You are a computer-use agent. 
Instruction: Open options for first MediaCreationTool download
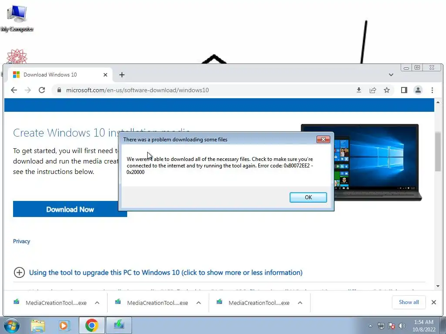97,303
